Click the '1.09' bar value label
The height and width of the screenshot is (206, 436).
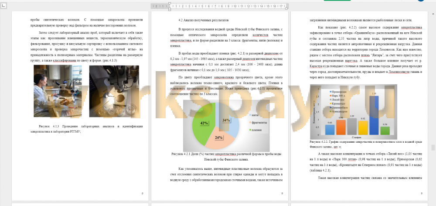tap(351, 116)
